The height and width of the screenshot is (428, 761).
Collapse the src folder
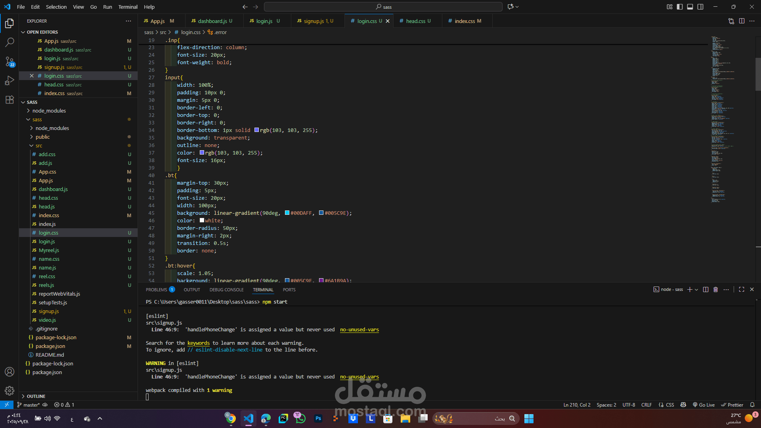[38, 145]
